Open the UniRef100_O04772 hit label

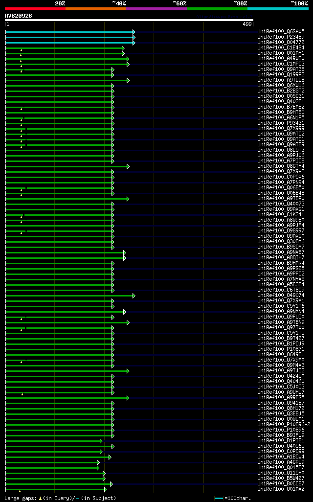[281, 42]
